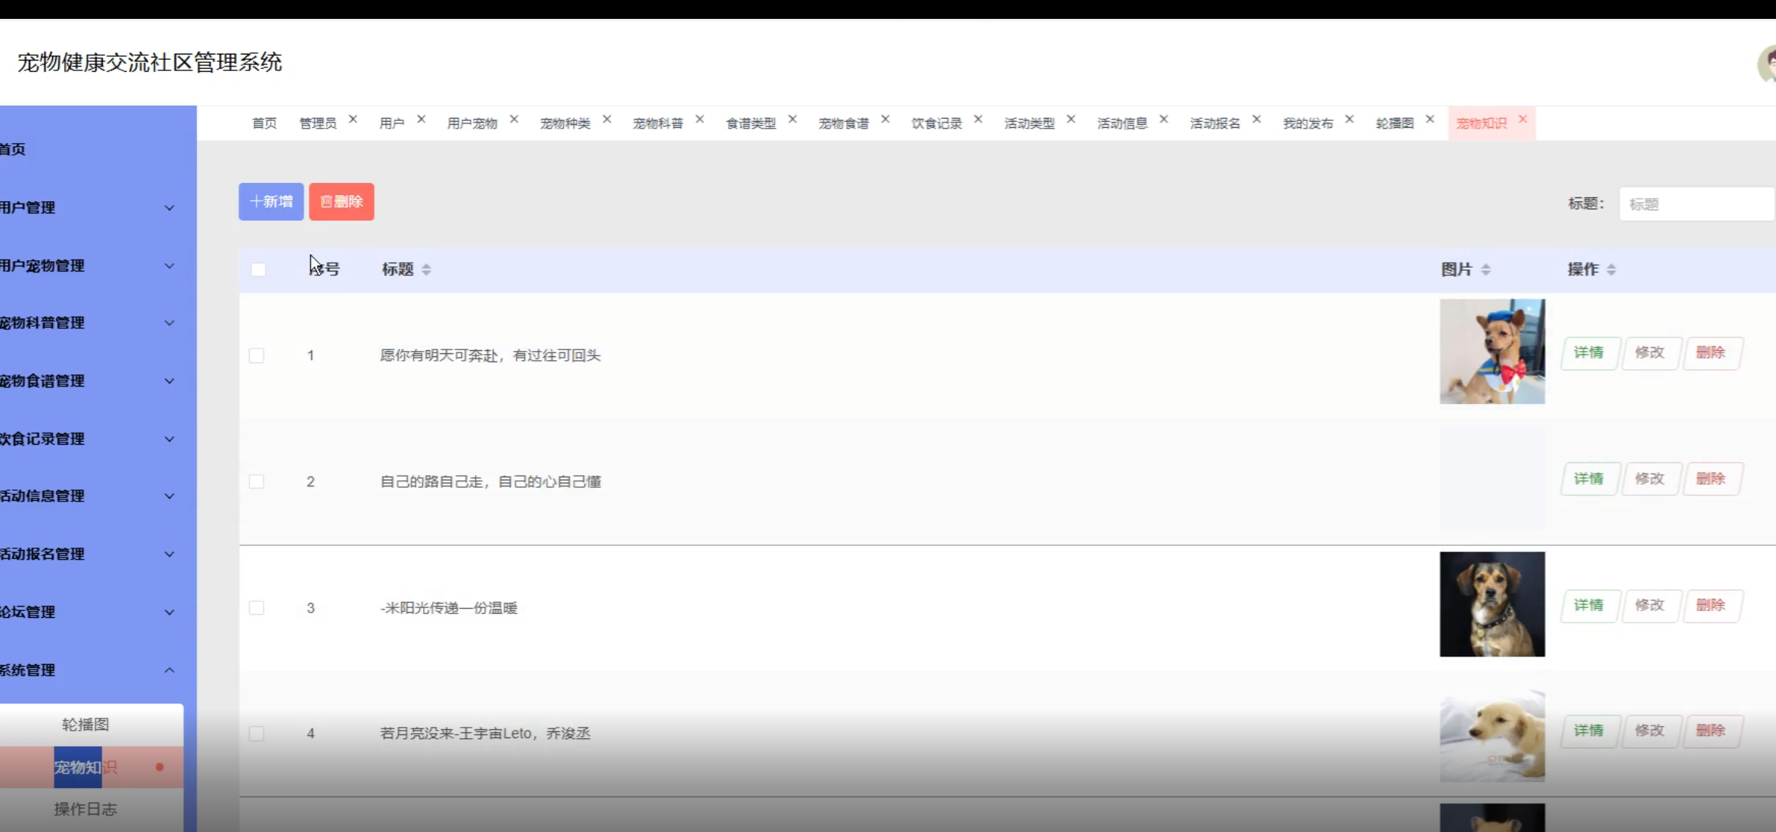Close the 轮播图 tab X icon
This screenshot has width=1776, height=832.
coord(1429,120)
